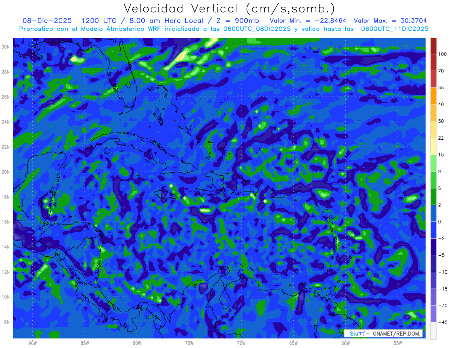Click the 8N latitude label
The image size is (451, 348).
point(8,322)
